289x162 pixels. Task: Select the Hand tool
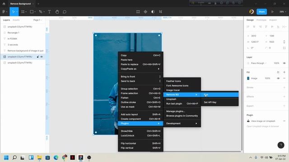(x=57, y=12)
